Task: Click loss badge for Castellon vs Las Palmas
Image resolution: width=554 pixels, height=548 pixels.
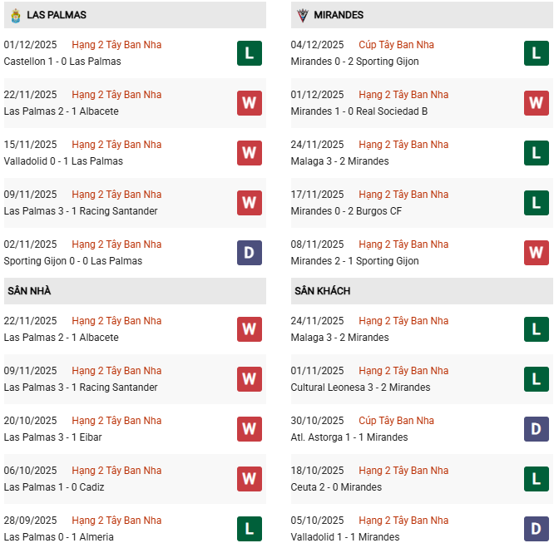Action: tap(249, 53)
